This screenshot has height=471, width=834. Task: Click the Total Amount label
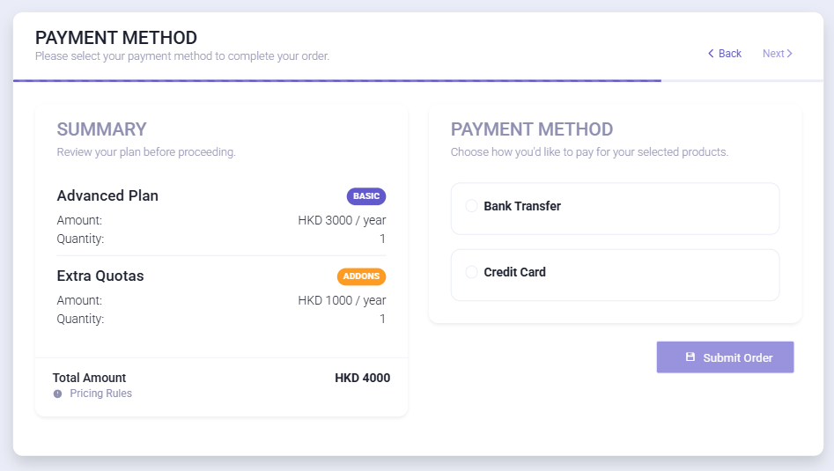(89, 378)
